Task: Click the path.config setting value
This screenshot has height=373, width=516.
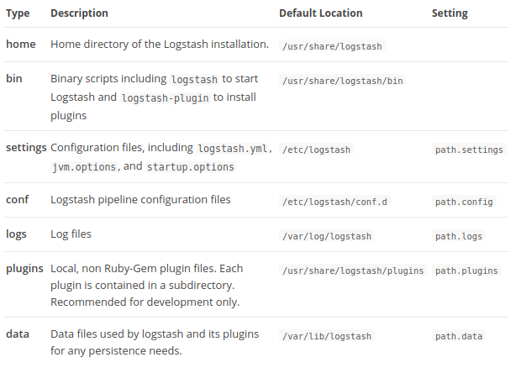Action: [x=464, y=202]
